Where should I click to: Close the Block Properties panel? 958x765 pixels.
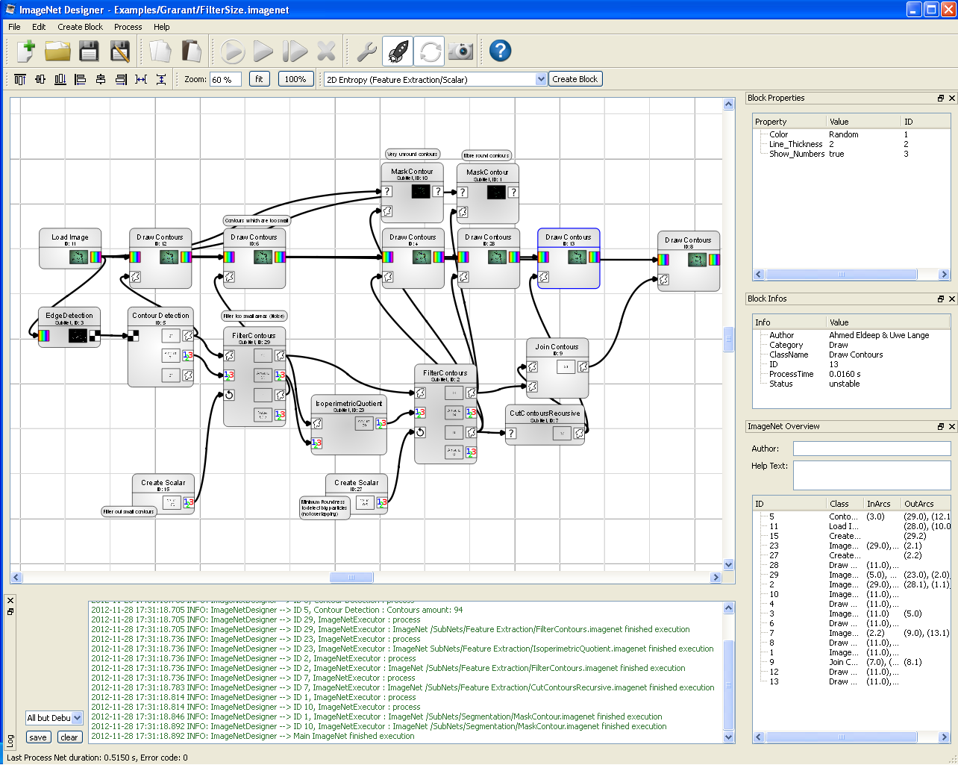(x=951, y=99)
